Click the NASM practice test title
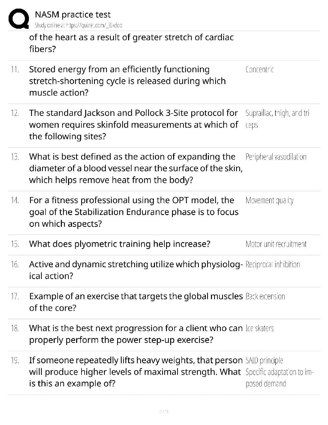This screenshot has height=425, width=328. [x=73, y=14]
